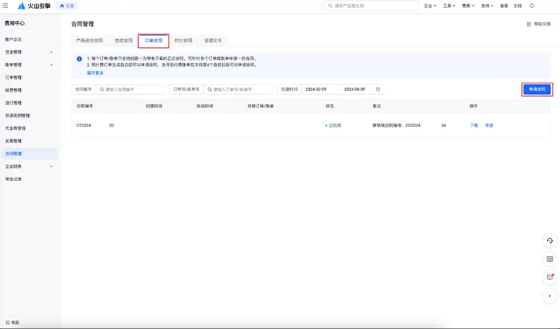The image size is (560, 329).
Task: Click the blue info icon in notice
Action: pyautogui.click(x=79, y=59)
